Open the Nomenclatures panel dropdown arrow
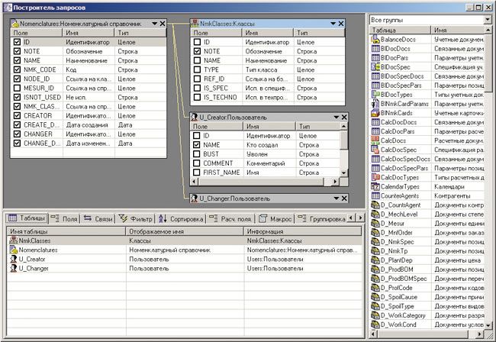The image size is (496, 342). [x=154, y=24]
